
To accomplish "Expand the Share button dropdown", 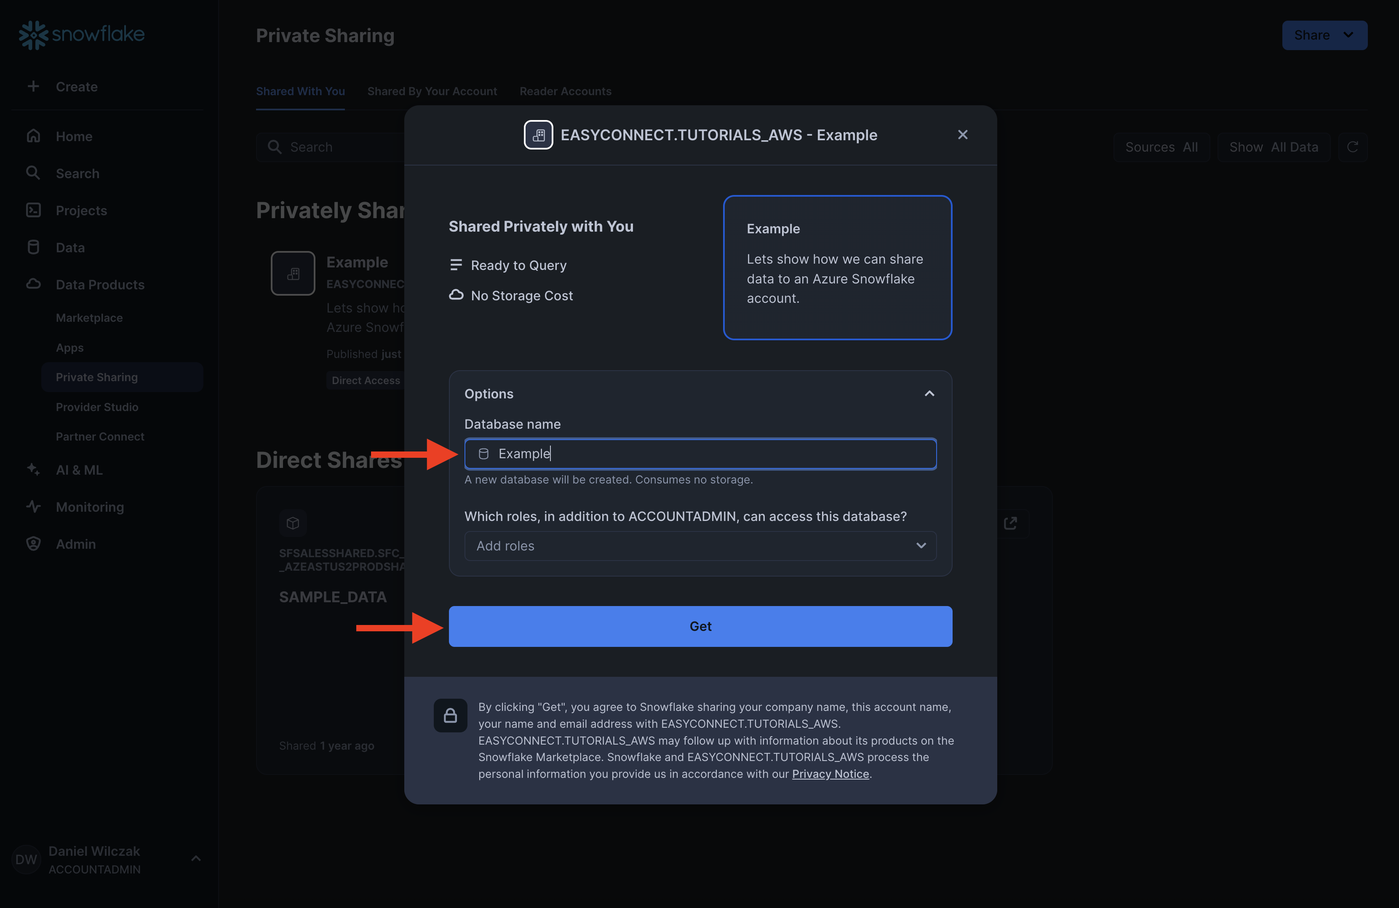I will click(1348, 35).
